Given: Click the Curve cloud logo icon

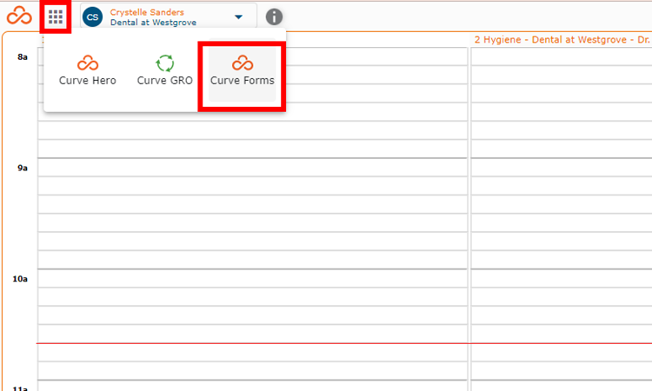Looking at the screenshot, I should (x=19, y=17).
